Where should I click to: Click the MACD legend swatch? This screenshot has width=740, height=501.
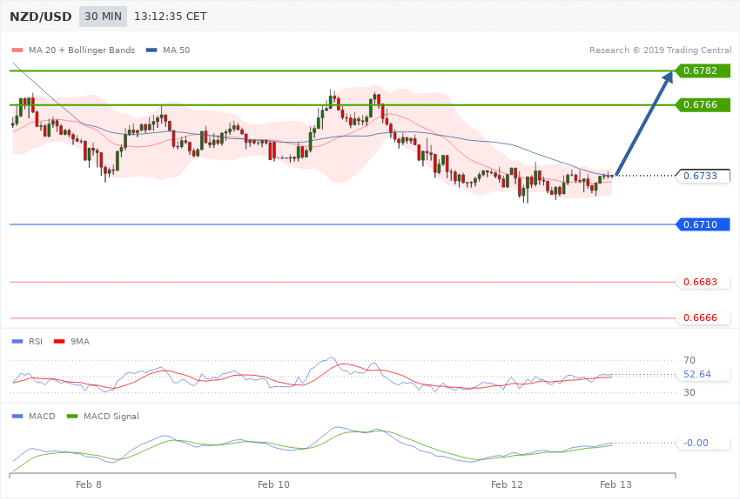pyautogui.click(x=17, y=416)
